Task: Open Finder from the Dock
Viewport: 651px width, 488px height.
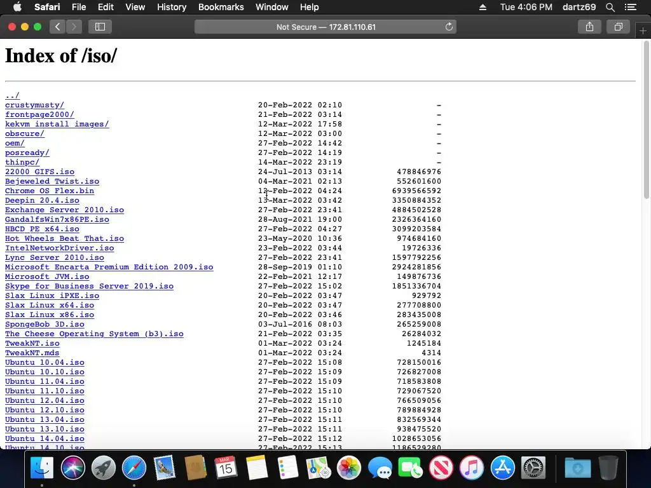Action: pos(42,468)
